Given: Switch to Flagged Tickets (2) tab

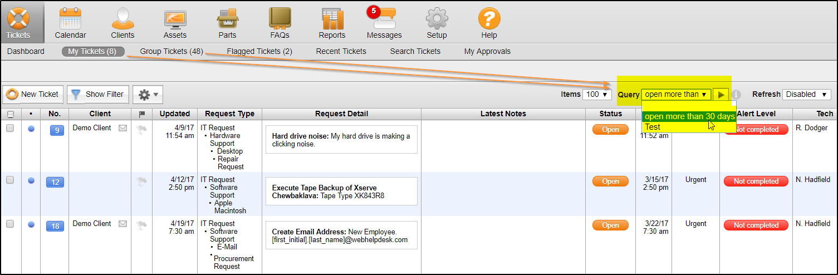Looking at the screenshot, I should 259,51.
